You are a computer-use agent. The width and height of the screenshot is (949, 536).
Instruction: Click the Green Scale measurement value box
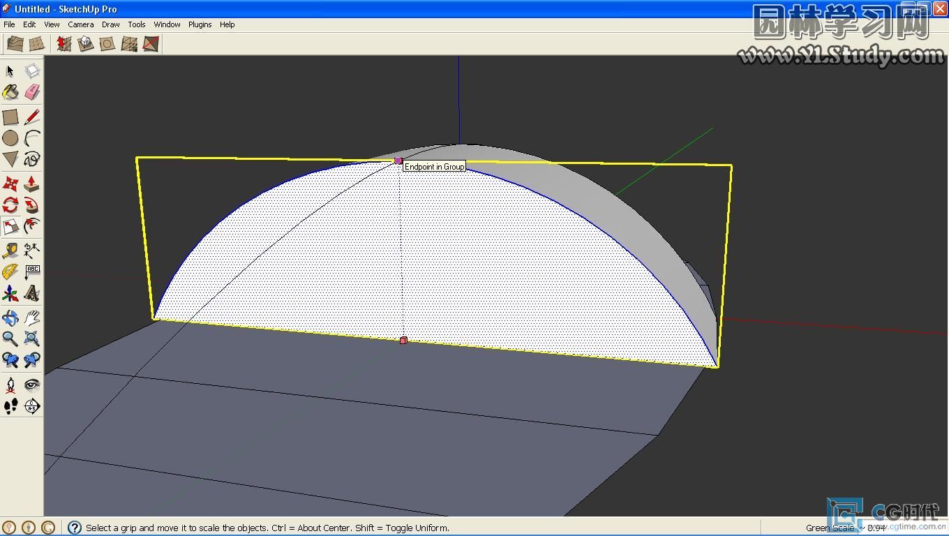coord(904,528)
